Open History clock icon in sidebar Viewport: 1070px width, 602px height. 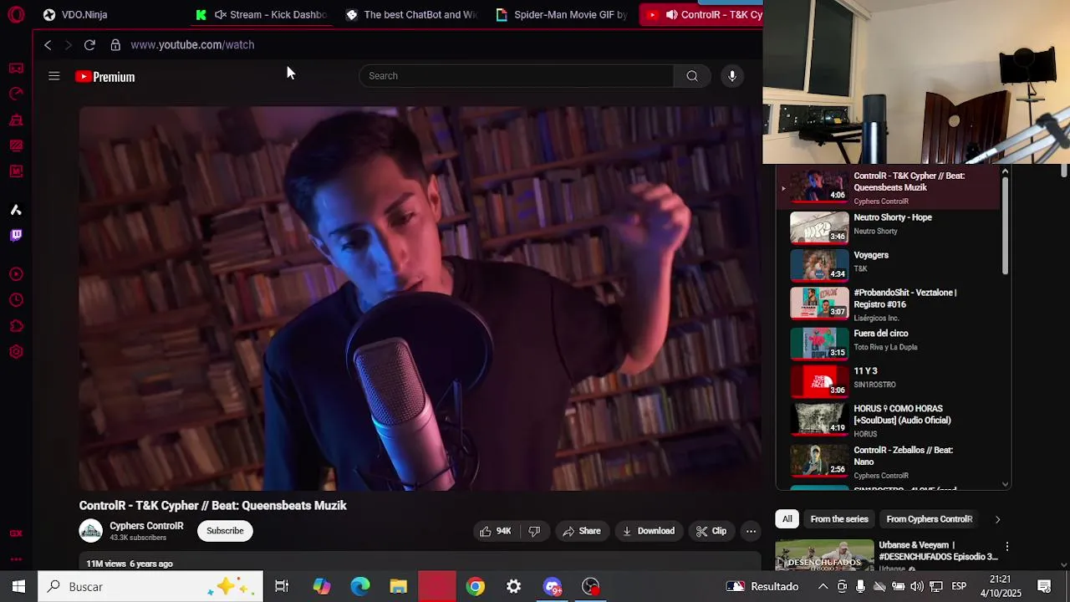(x=16, y=300)
